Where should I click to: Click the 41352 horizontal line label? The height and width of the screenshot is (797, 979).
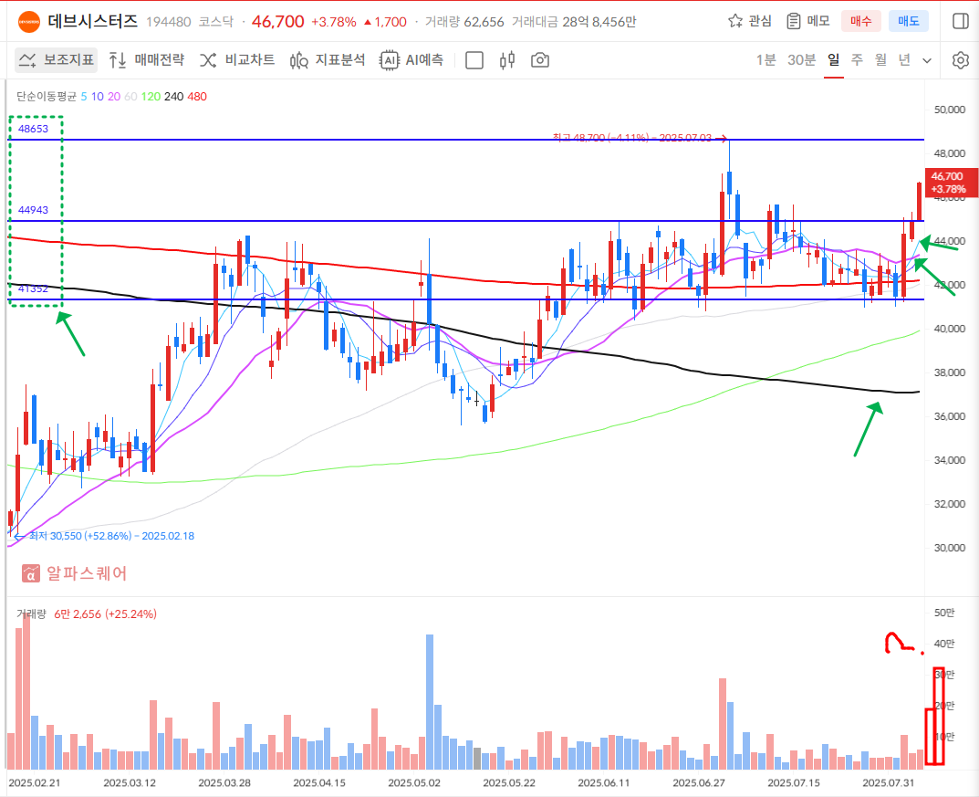pyautogui.click(x=33, y=288)
